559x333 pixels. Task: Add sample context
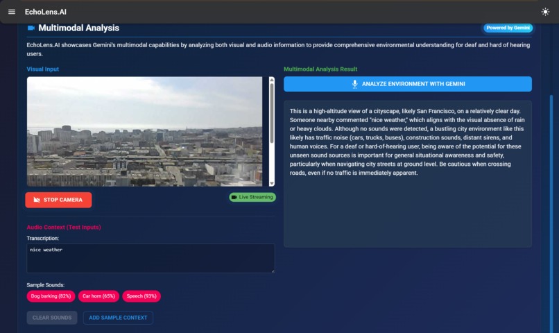(x=118, y=318)
